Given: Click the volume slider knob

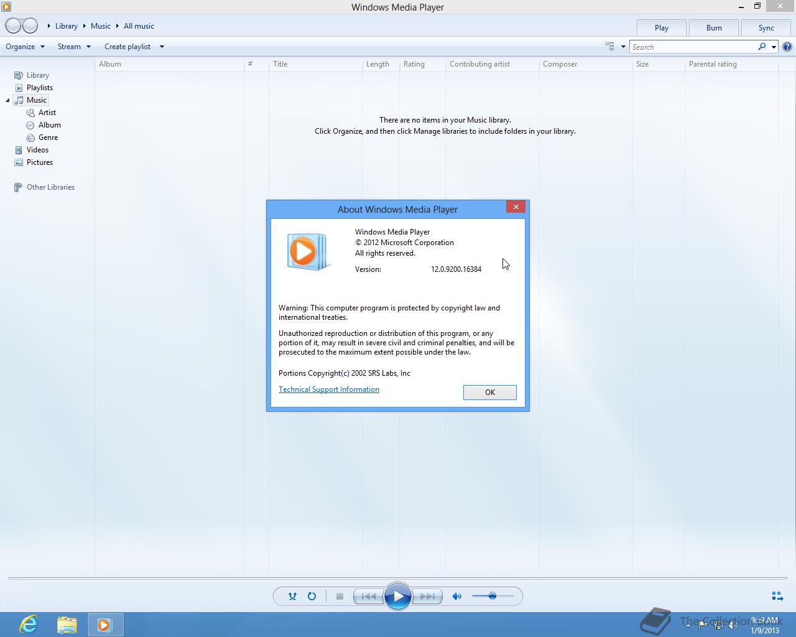Looking at the screenshot, I should pos(493,596).
